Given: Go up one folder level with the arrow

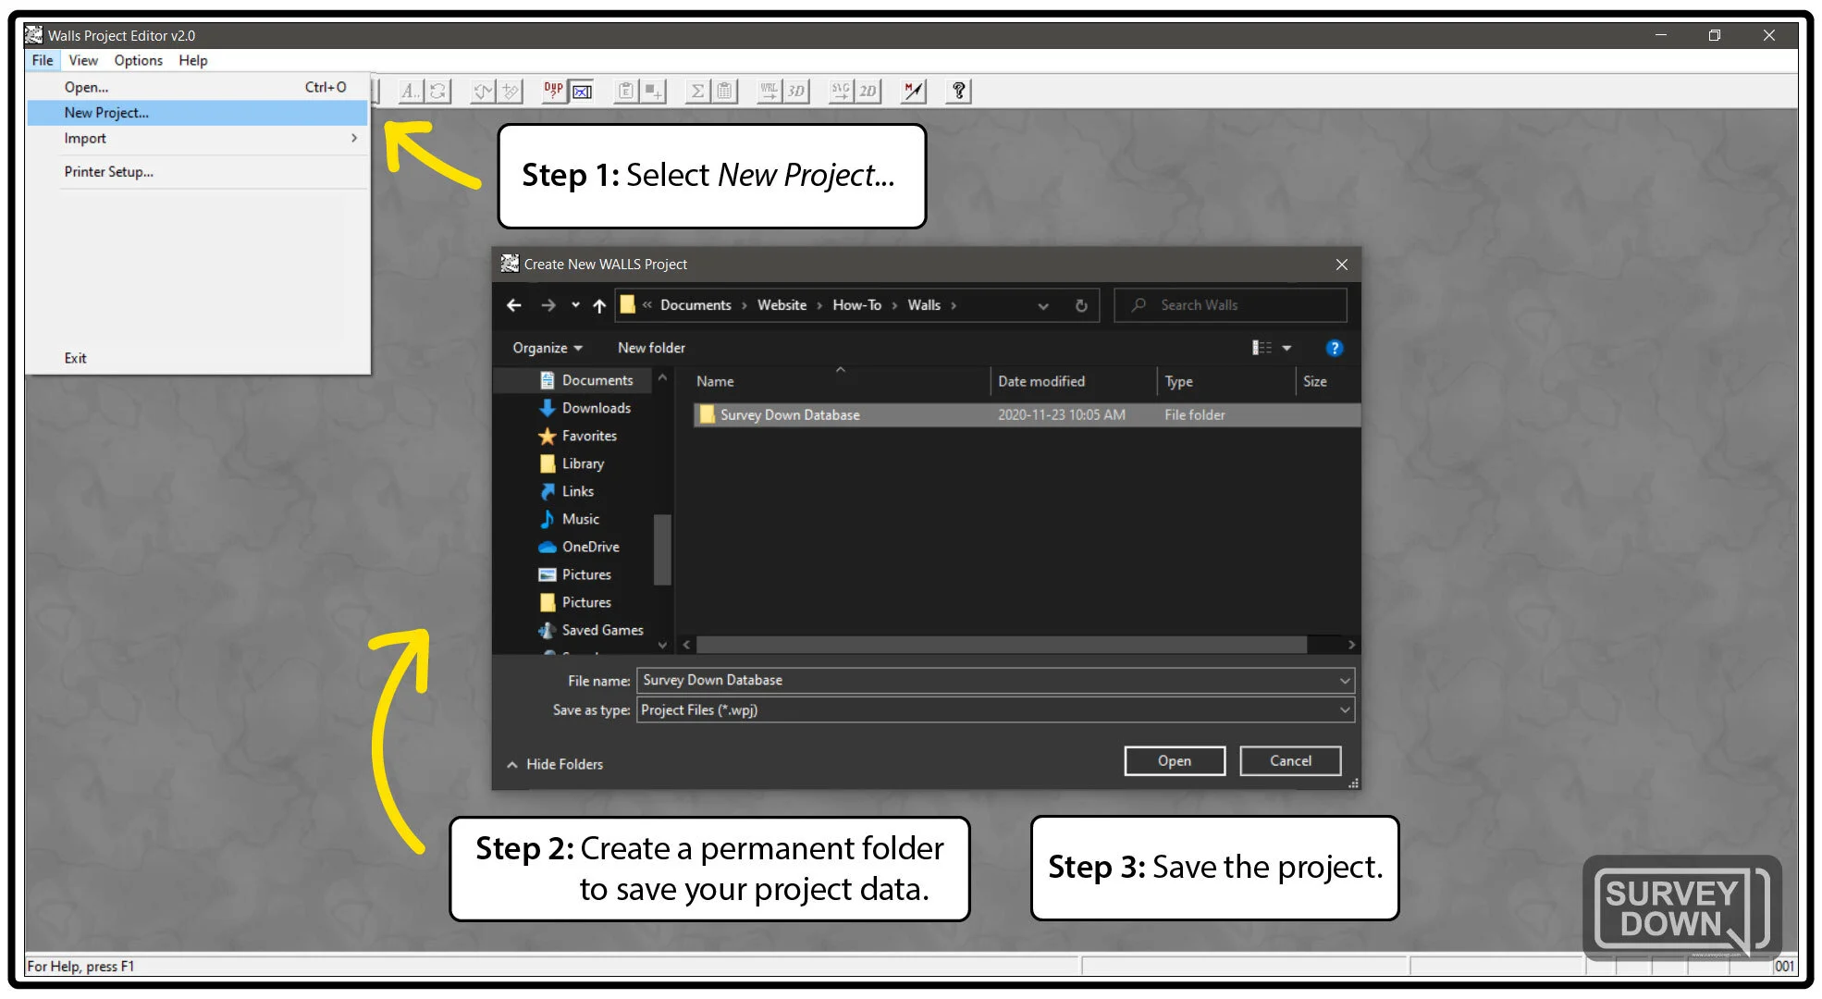Looking at the screenshot, I should point(599,305).
